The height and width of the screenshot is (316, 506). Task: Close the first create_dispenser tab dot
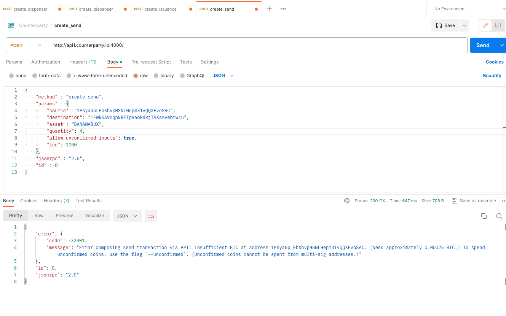click(60, 9)
